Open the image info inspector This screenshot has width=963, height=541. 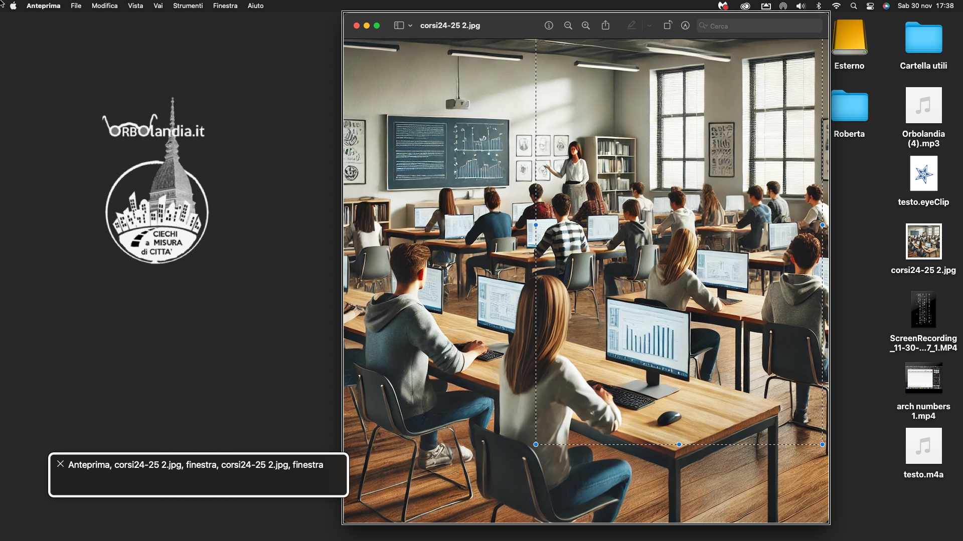[x=549, y=26]
